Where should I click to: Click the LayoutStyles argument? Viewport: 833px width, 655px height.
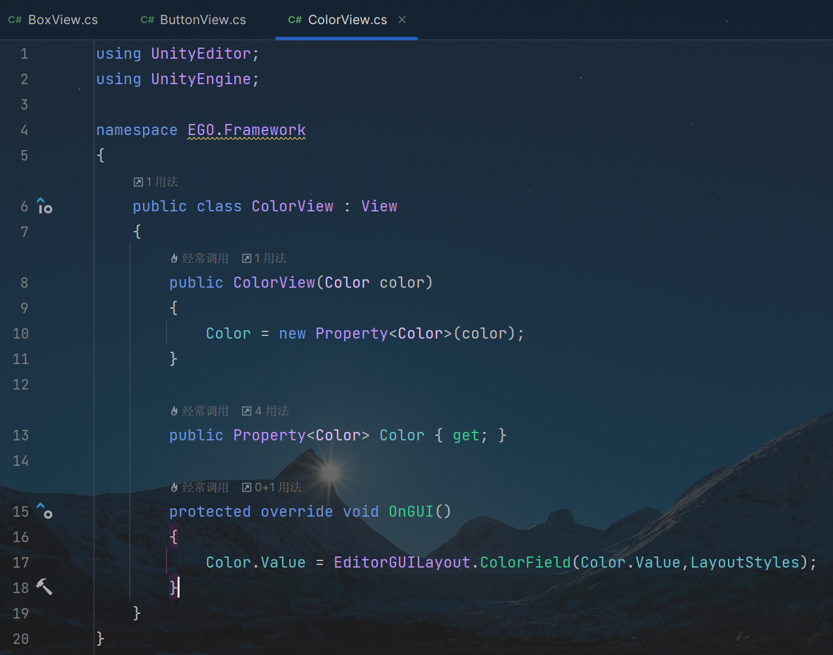coord(745,562)
